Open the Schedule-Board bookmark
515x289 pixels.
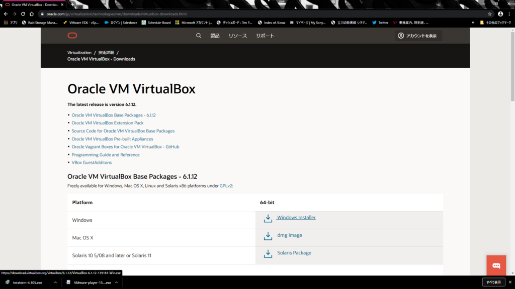(x=156, y=23)
